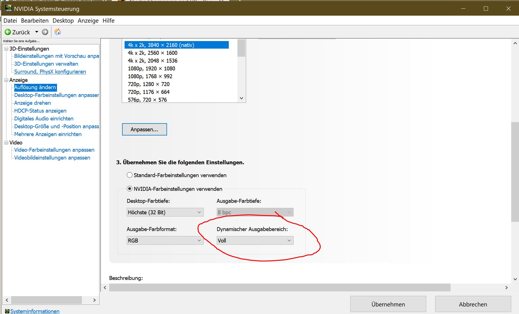The image size is (519, 314).
Task: Open Surround, PhysX konfigurieren
Action: pos(50,72)
